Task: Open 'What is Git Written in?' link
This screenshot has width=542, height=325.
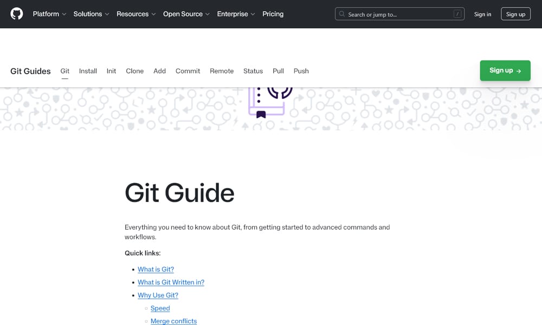Action: 171,282
